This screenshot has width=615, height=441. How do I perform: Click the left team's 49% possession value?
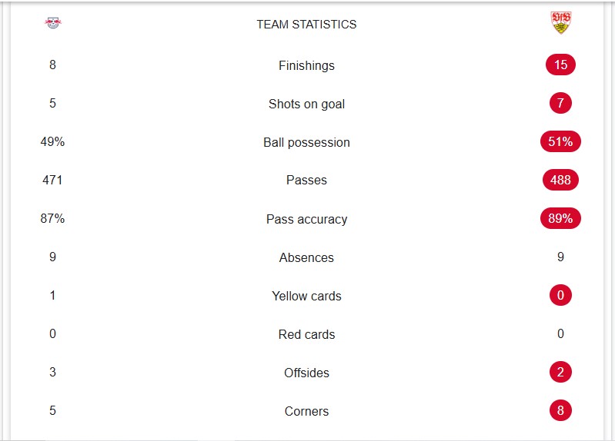[x=52, y=141]
